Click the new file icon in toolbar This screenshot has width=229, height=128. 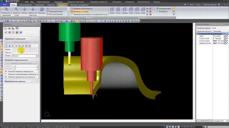click(x=3, y=21)
